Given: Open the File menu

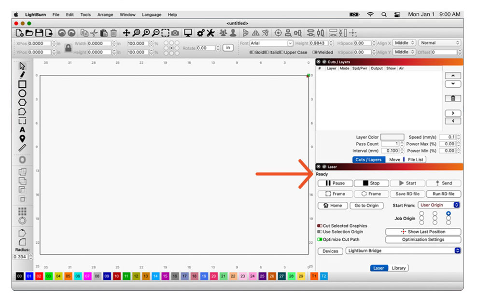Looking at the screenshot, I should click(56, 14).
